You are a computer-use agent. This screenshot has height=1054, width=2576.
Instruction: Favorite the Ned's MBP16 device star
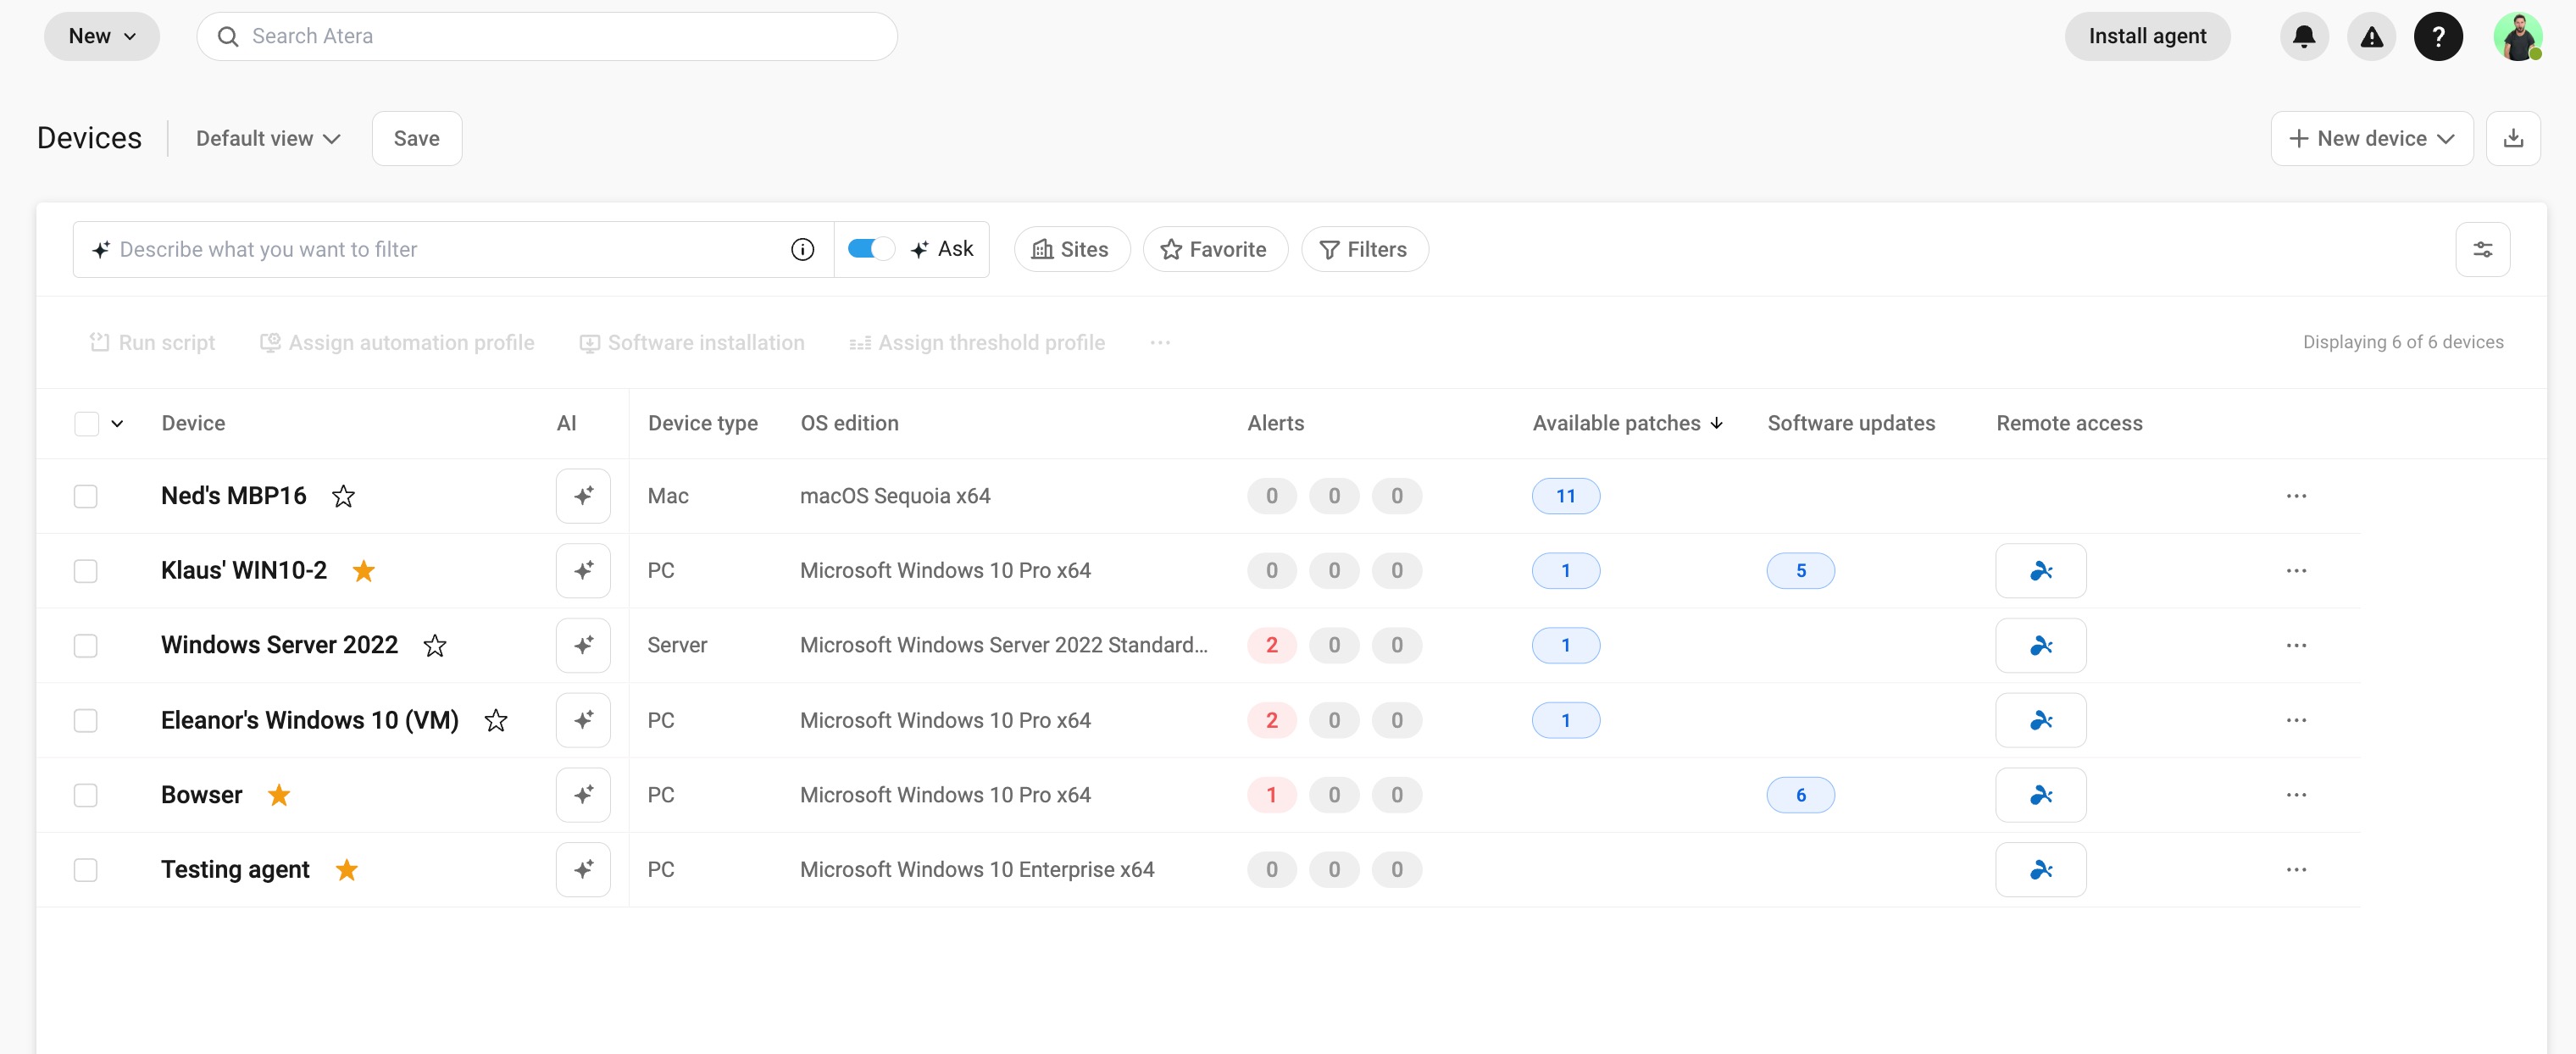pyautogui.click(x=343, y=496)
